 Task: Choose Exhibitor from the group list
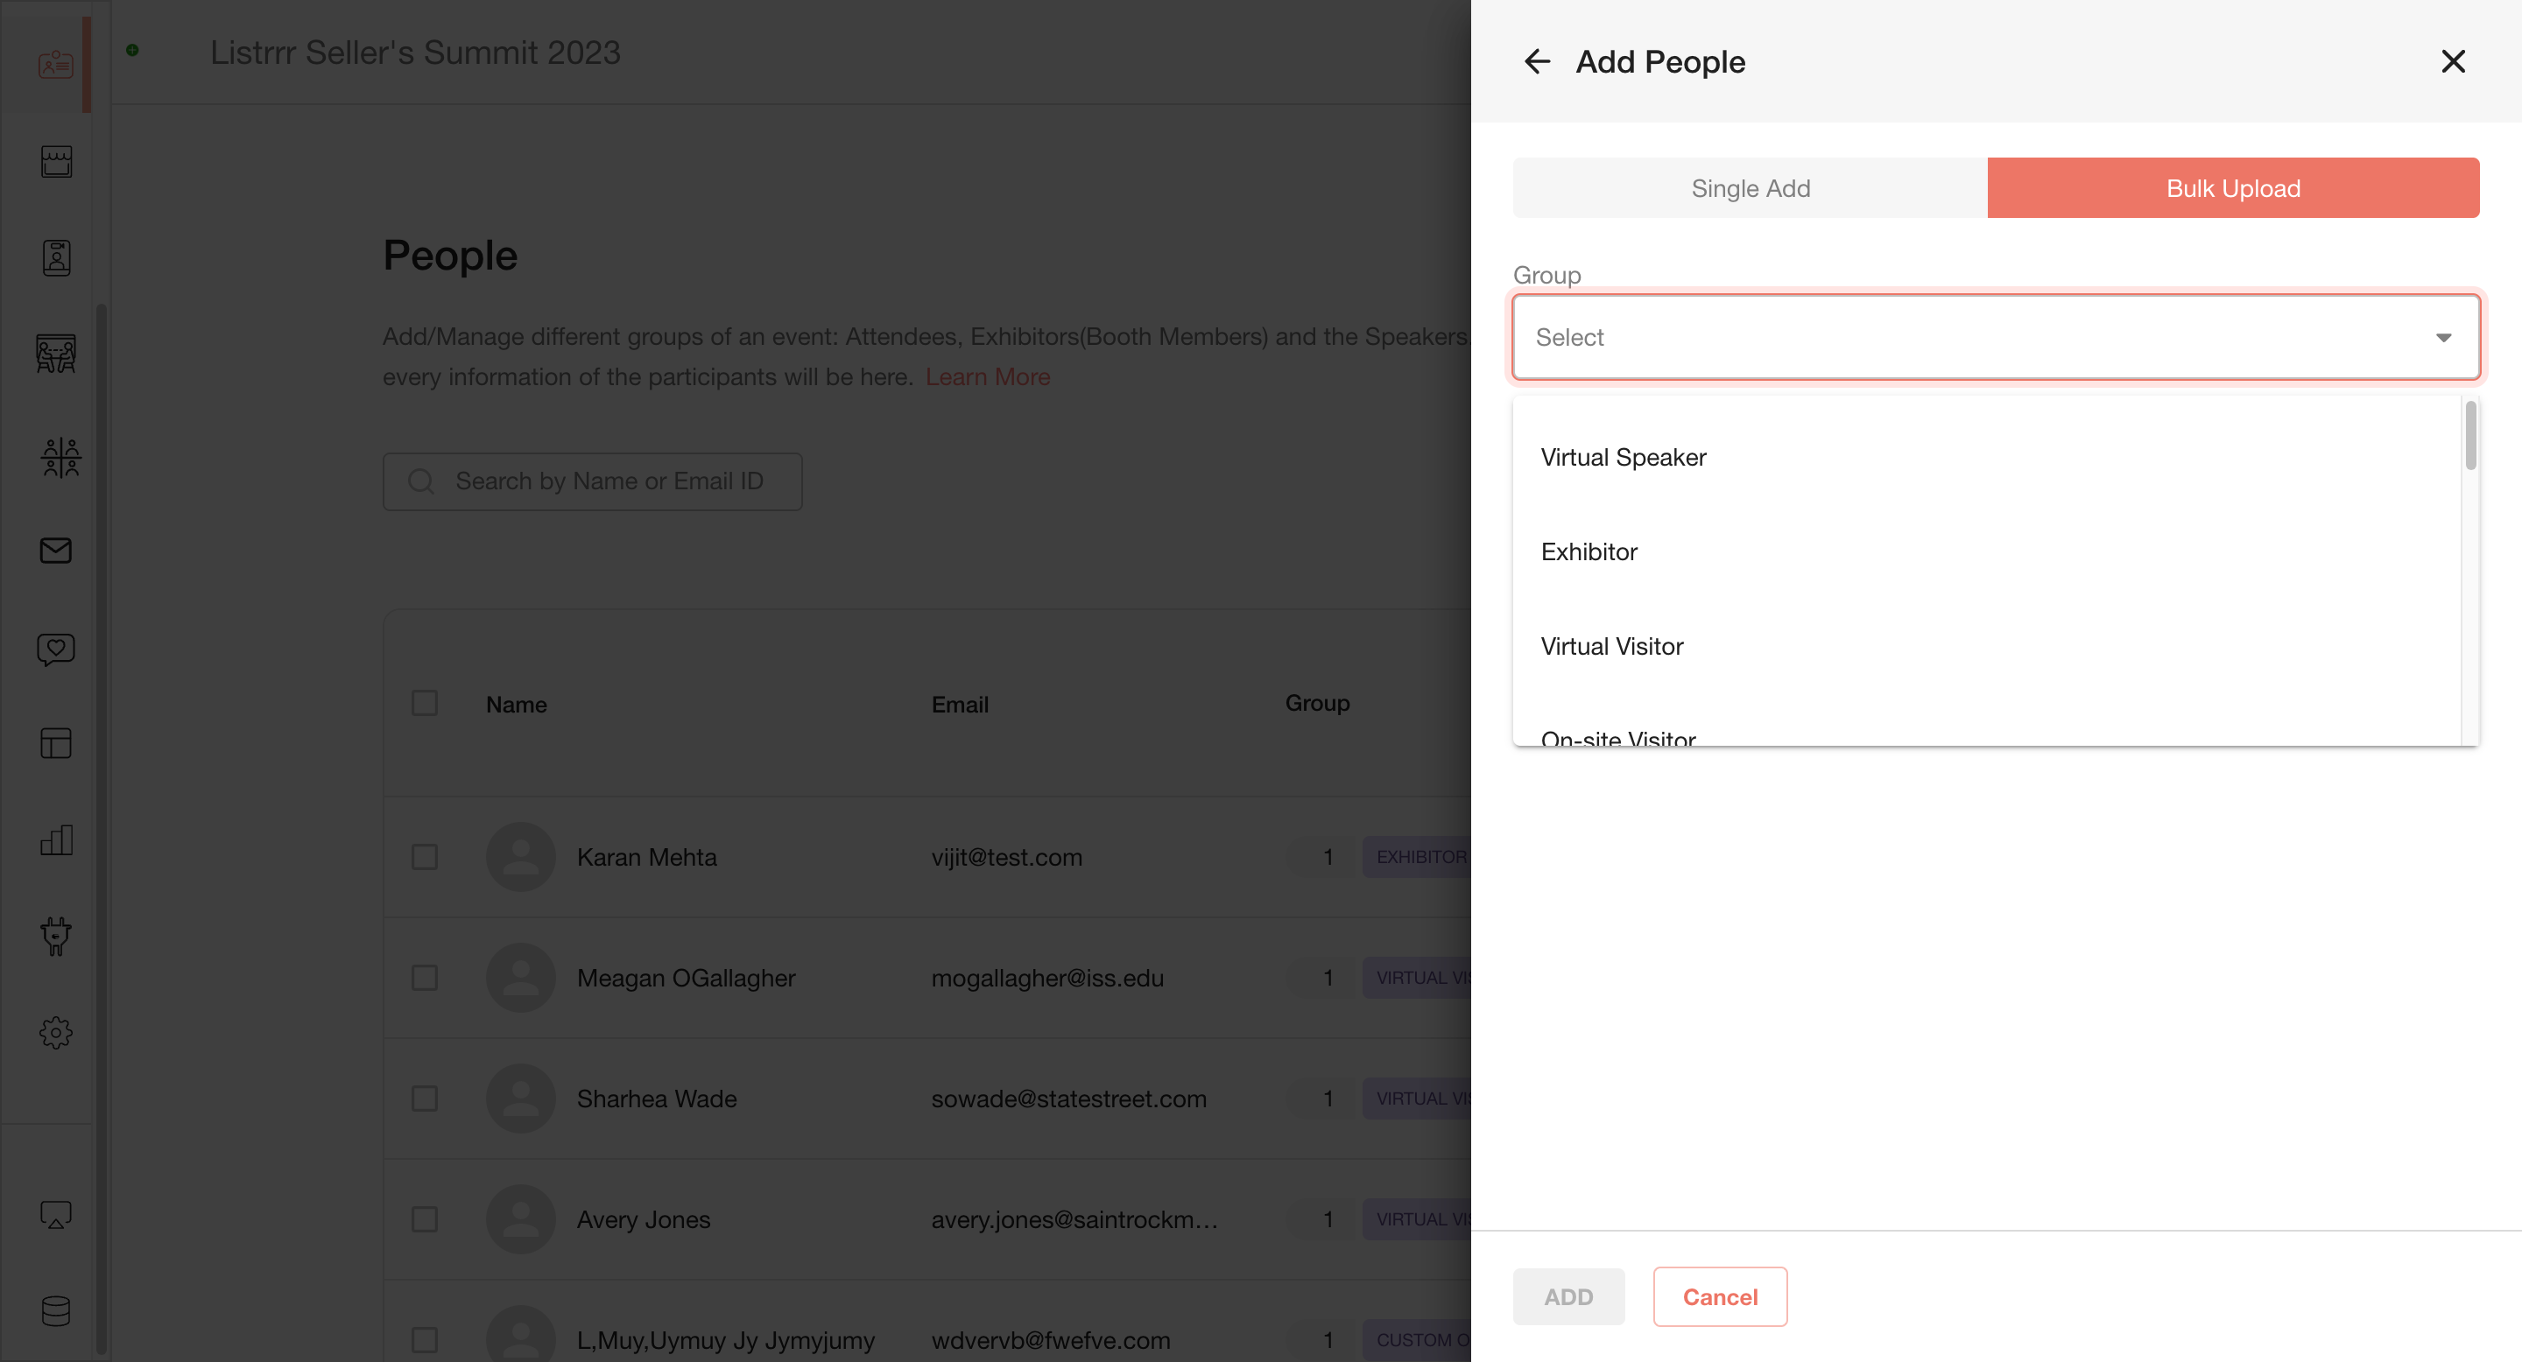coord(1986,551)
